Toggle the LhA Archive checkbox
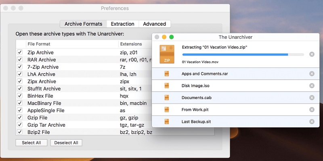323x161 pixels. coord(20,74)
